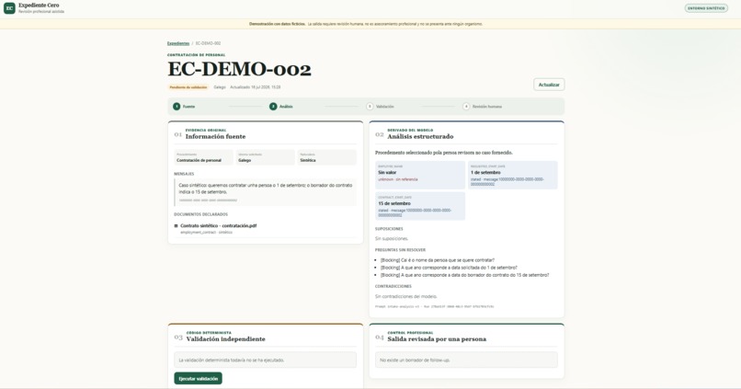The height and width of the screenshot is (389, 741).
Task: Click the Expediente Cero app title
Action: tap(39, 6)
